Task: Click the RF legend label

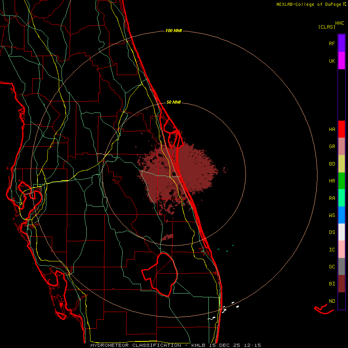Action: [332, 43]
